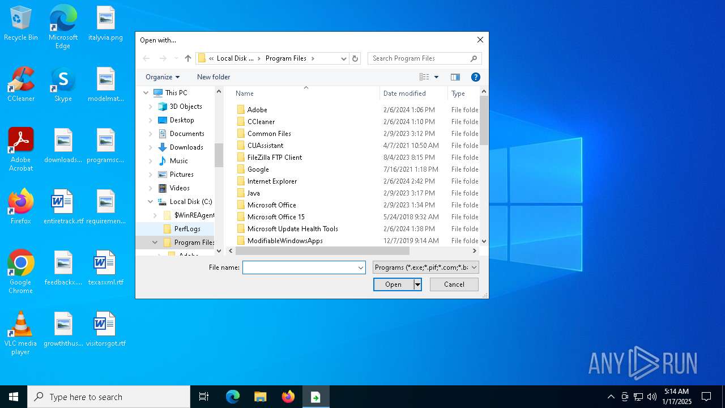
Task: Select Desktop in the navigation tree
Action: tap(181, 120)
